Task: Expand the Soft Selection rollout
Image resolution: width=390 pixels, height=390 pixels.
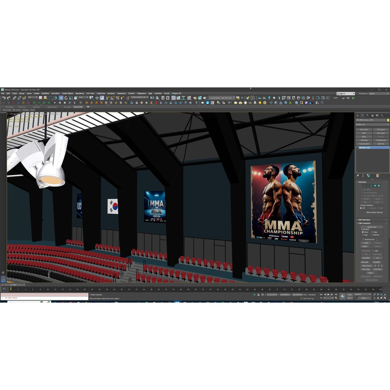Action: pyautogui.click(x=364, y=220)
